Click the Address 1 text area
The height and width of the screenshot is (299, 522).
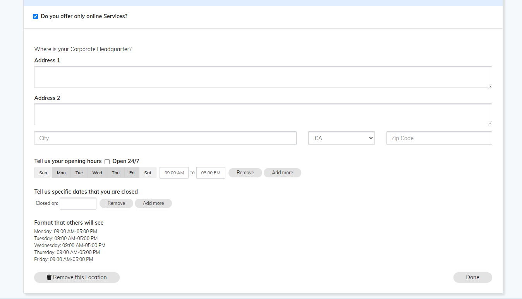point(263,77)
